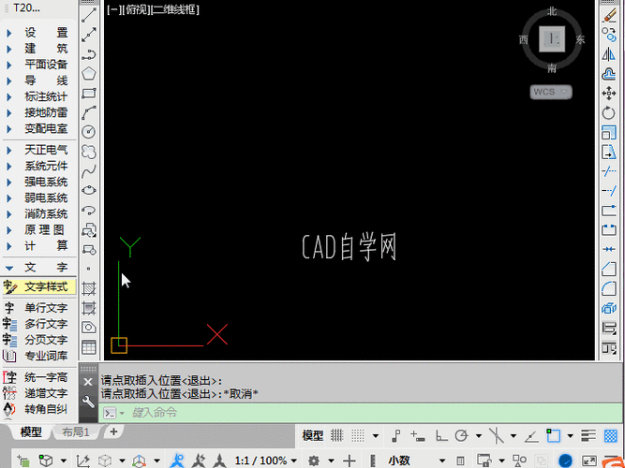Switch to the 布局1 layout tab
Image resolution: width=625 pixels, height=468 pixels.
coord(76,432)
